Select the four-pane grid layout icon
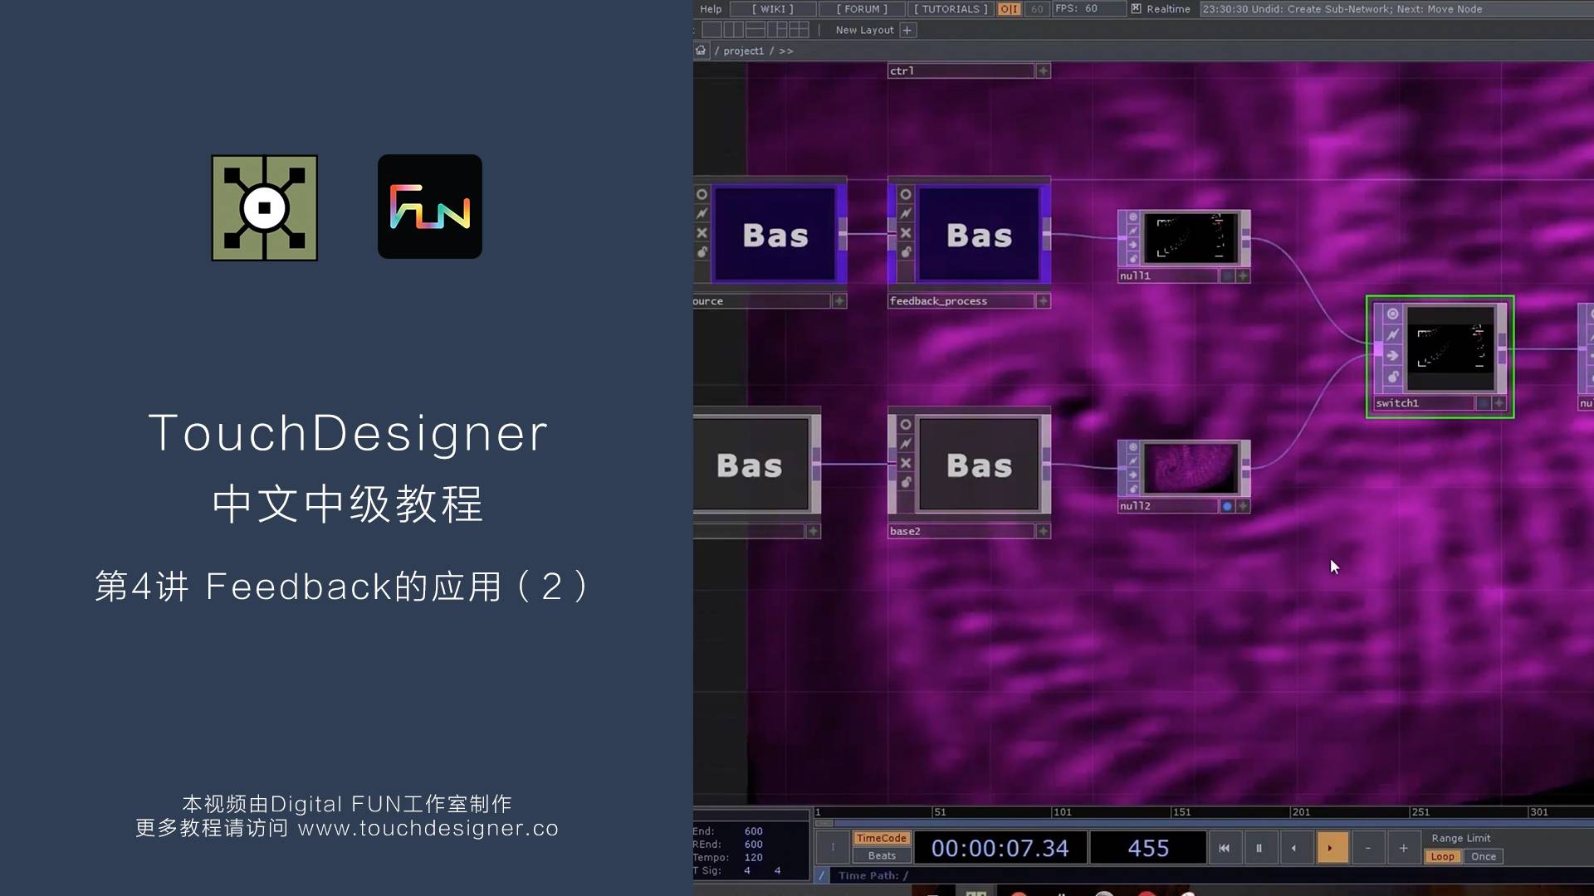Screen dimensions: 1594x896 [799, 30]
